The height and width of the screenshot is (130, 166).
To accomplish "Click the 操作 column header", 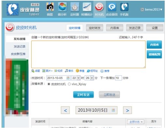I will (154, 122).
